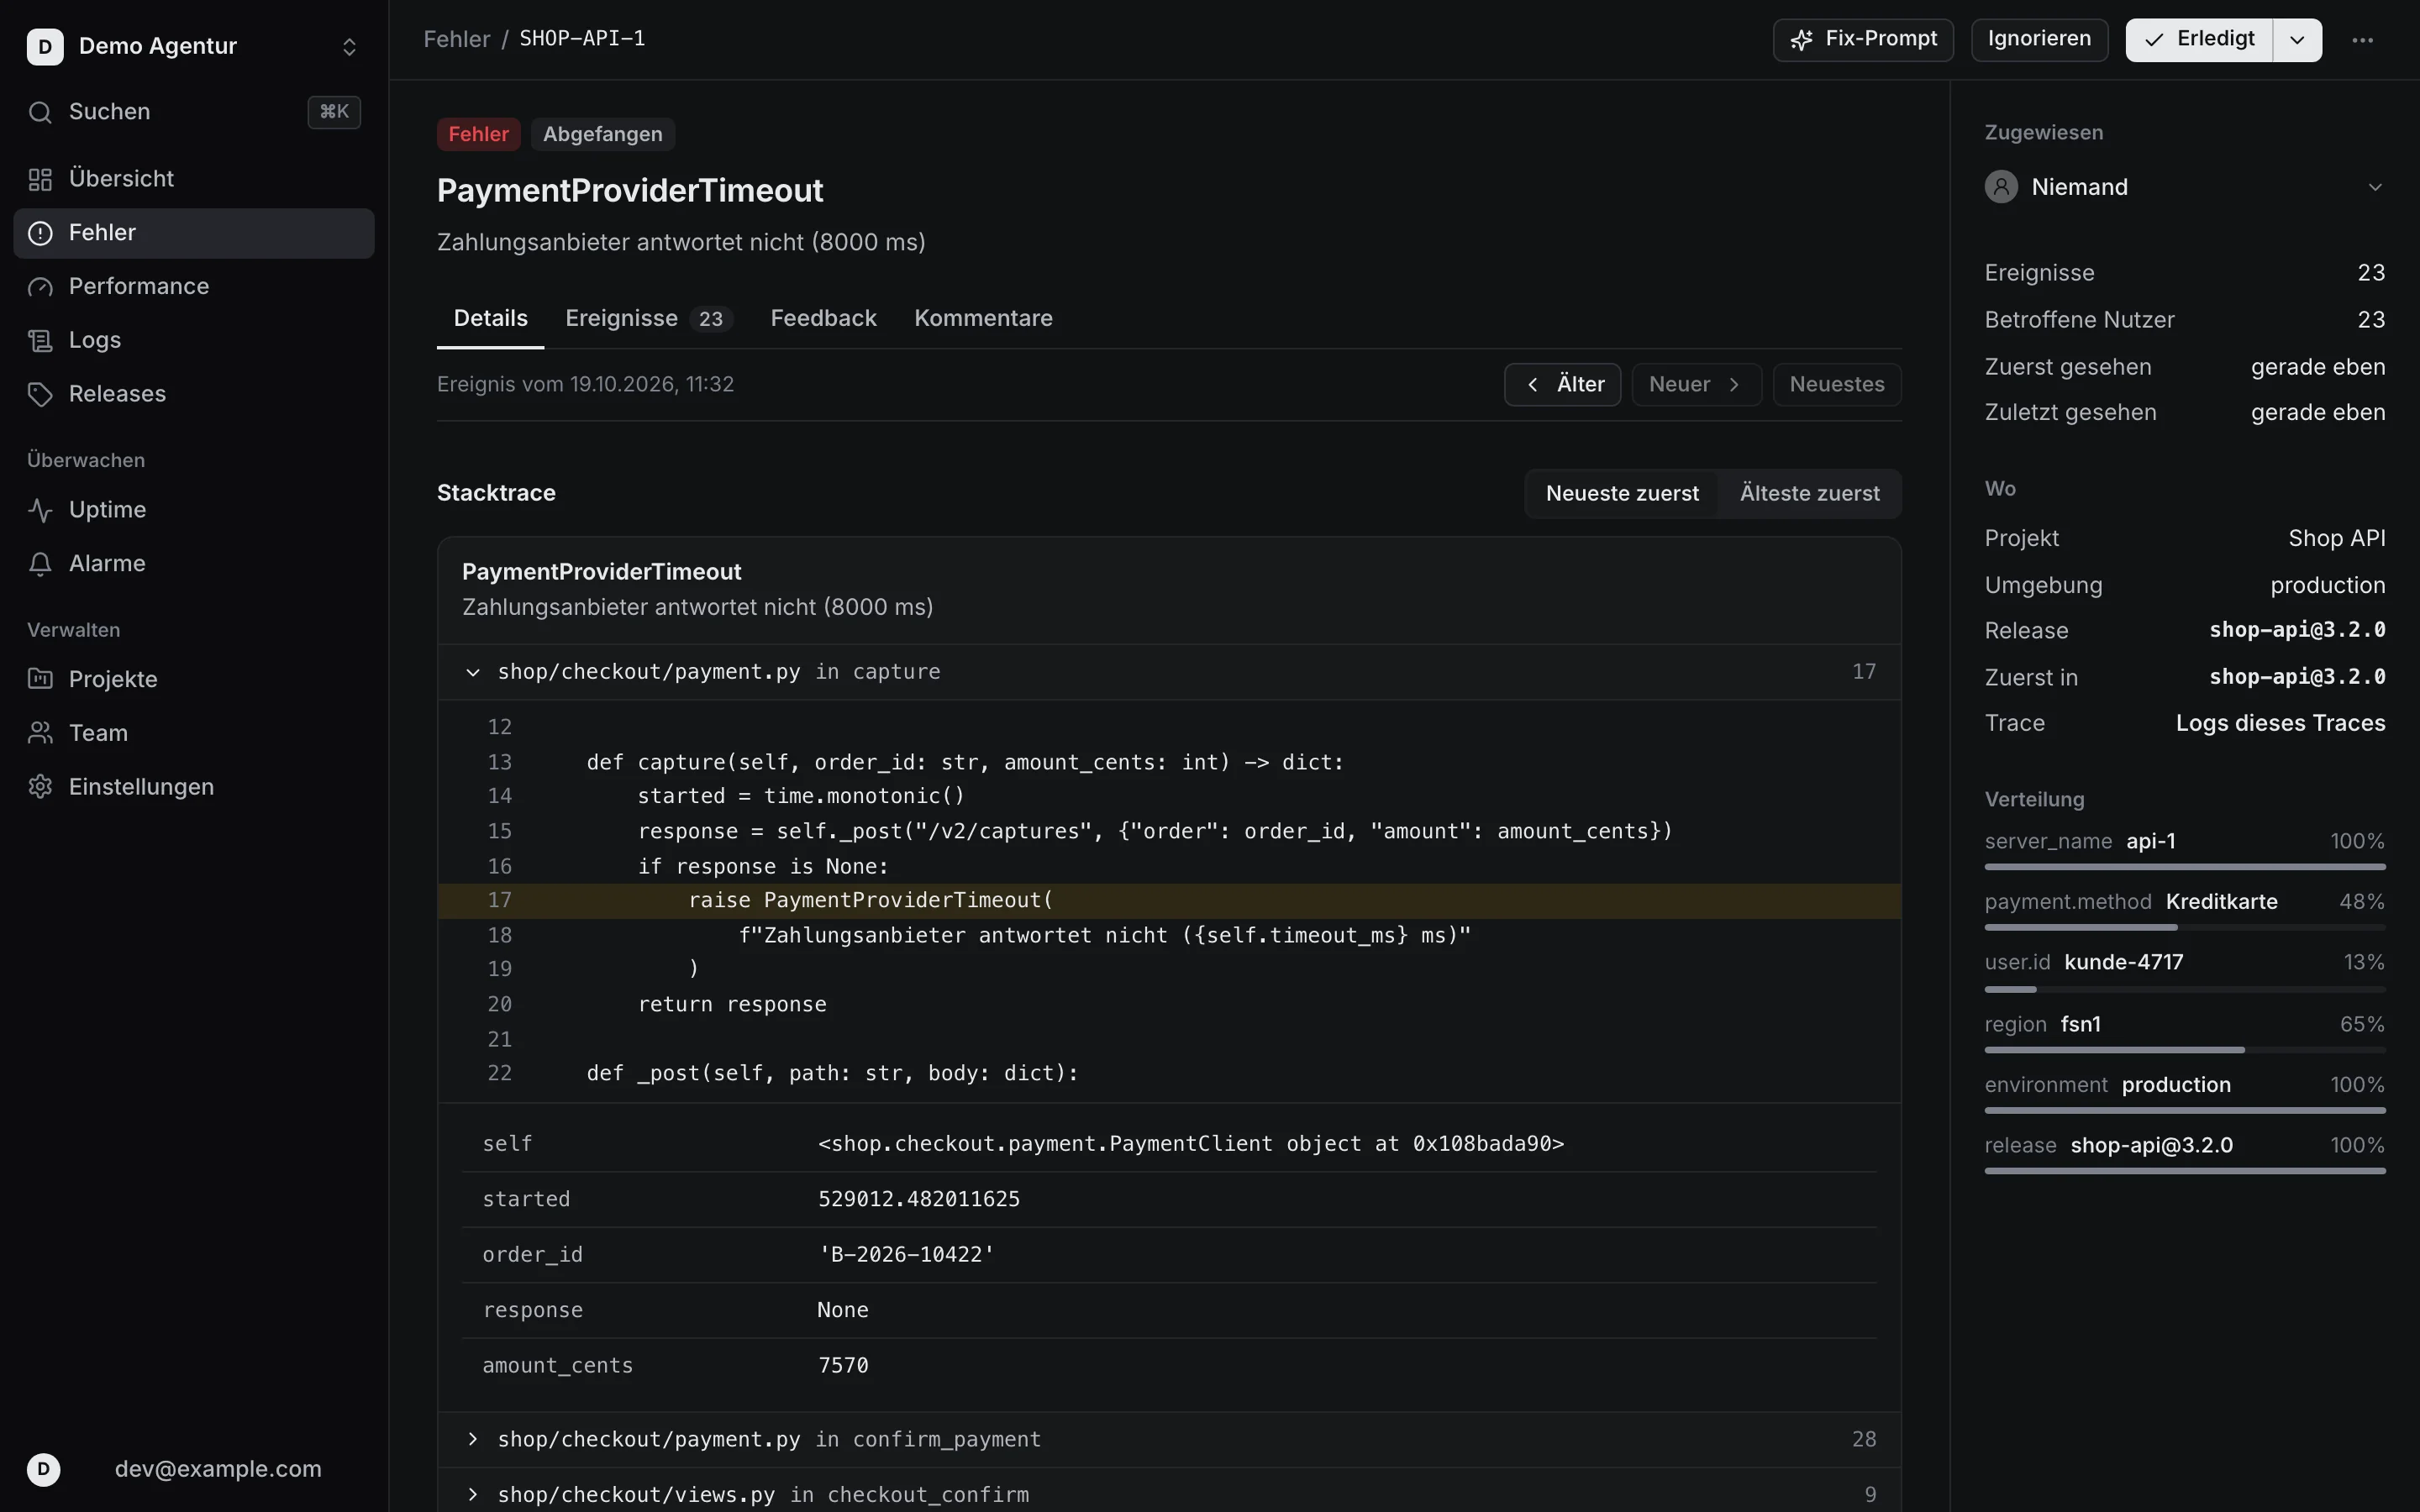This screenshot has width=2420, height=1512.
Task: Click highlighted line 17 raise statement
Action: [1169, 901]
